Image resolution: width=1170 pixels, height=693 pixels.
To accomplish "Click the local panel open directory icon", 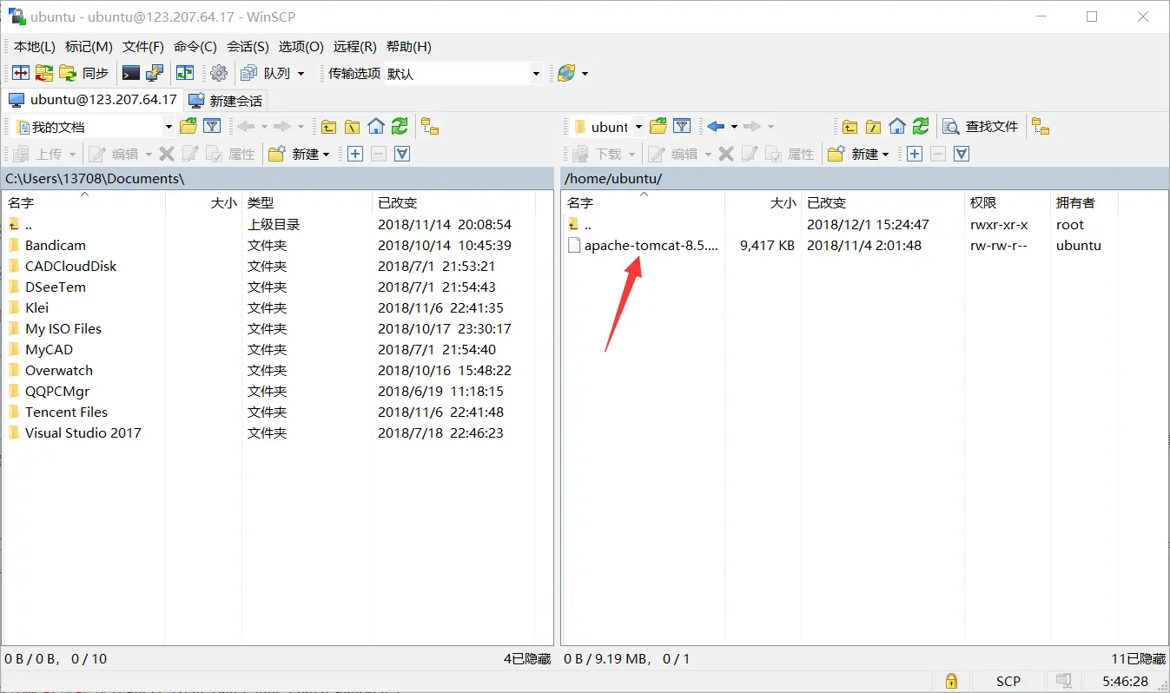I will (188, 127).
